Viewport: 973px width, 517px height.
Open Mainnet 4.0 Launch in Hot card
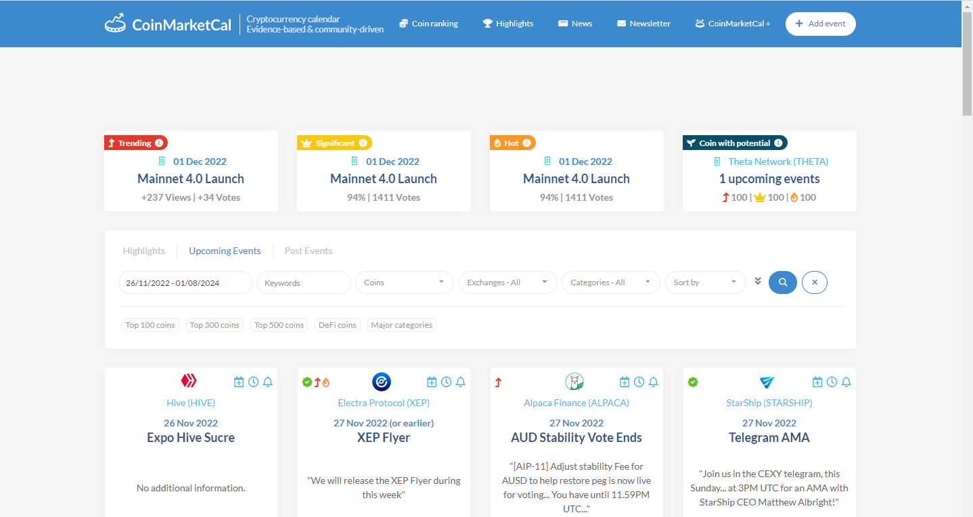tap(576, 179)
